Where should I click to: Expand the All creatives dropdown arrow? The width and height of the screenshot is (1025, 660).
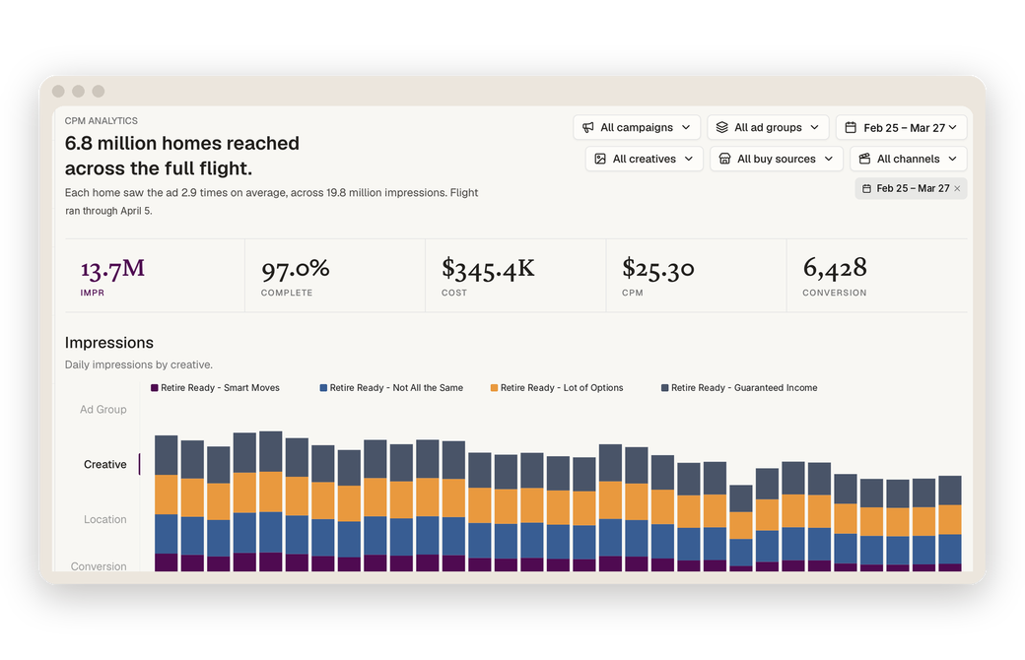click(x=688, y=159)
